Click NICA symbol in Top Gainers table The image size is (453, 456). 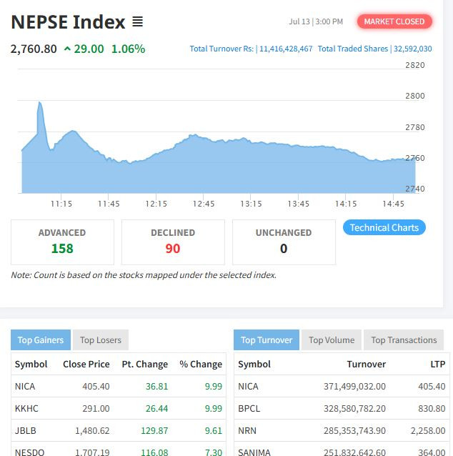point(25,386)
